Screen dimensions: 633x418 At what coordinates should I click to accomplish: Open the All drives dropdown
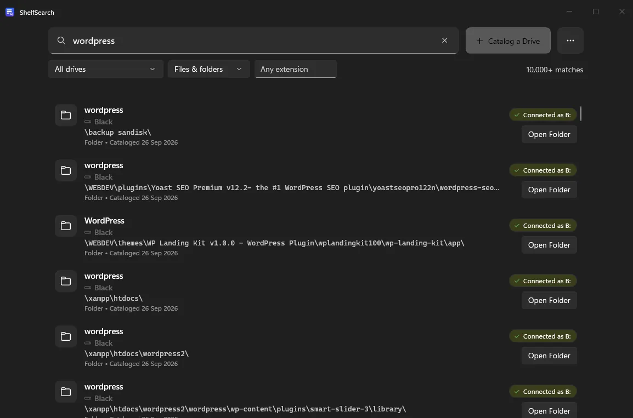click(106, 69)
